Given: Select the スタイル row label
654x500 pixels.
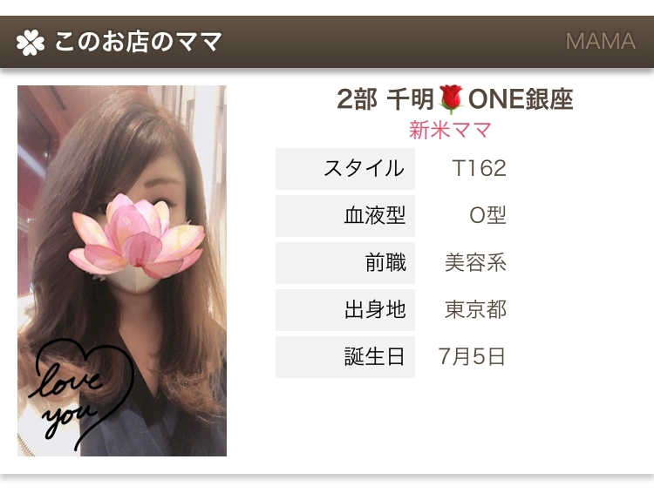Looking at the screenshot, I should click(x=345, y=169).
